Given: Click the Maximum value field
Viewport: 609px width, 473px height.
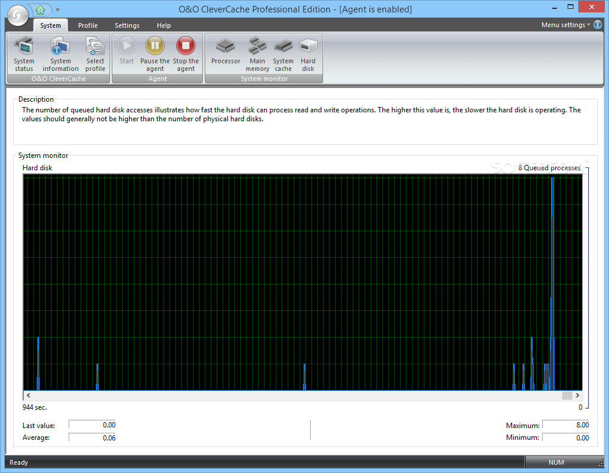Looking at the screenshot, I should pos(566,425).
